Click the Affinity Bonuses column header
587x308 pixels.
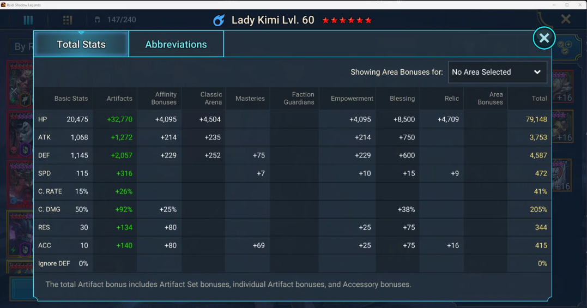tap(164, 99)
